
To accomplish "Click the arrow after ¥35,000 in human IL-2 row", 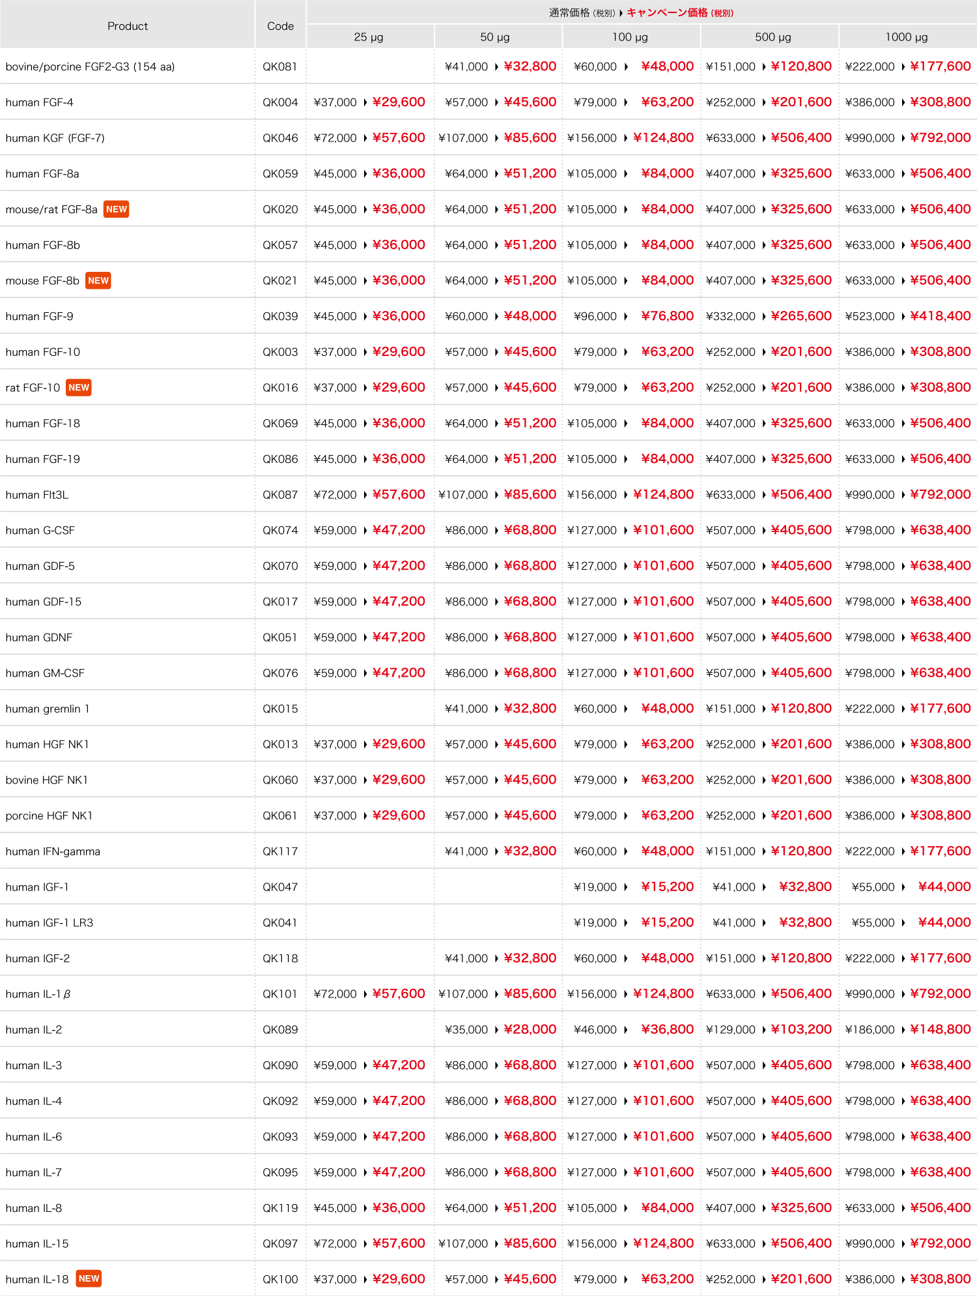I will [496, 1029].
